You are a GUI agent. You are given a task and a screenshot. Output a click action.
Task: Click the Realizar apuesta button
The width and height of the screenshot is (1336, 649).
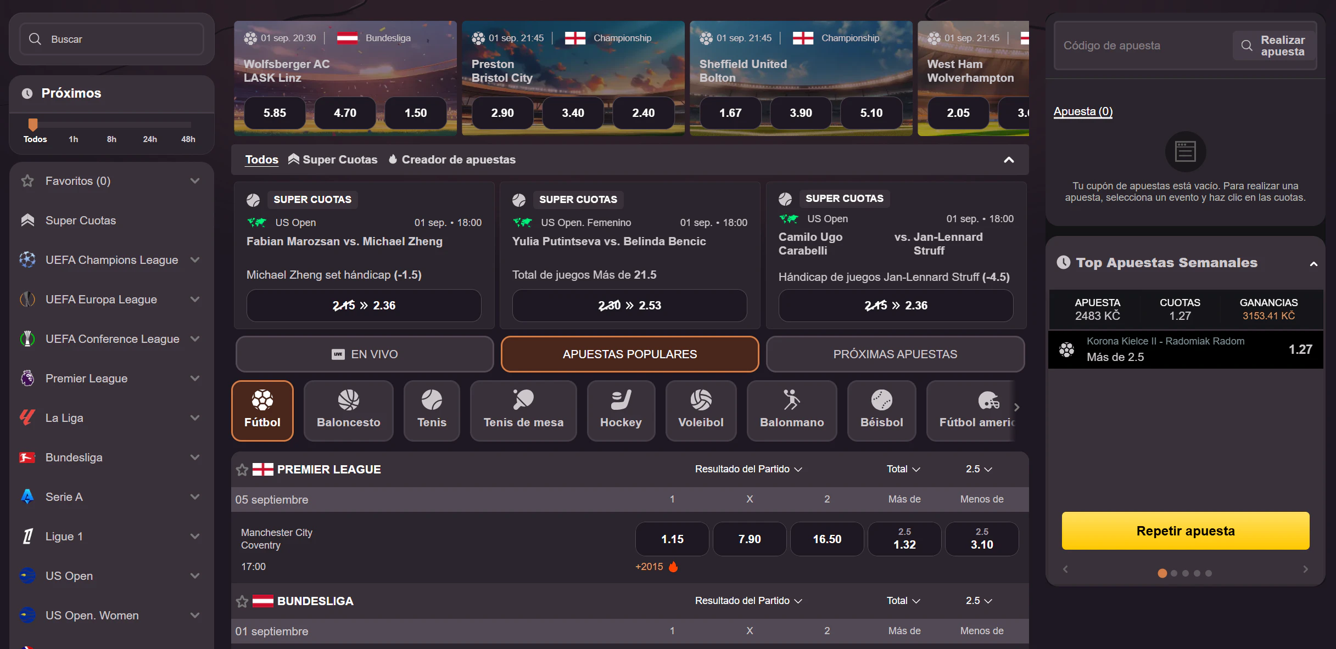pyautogui.click(x=1275, y=46)
